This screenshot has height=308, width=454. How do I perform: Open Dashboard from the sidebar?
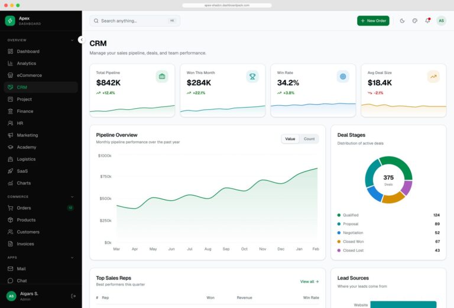tap(41, 51)
